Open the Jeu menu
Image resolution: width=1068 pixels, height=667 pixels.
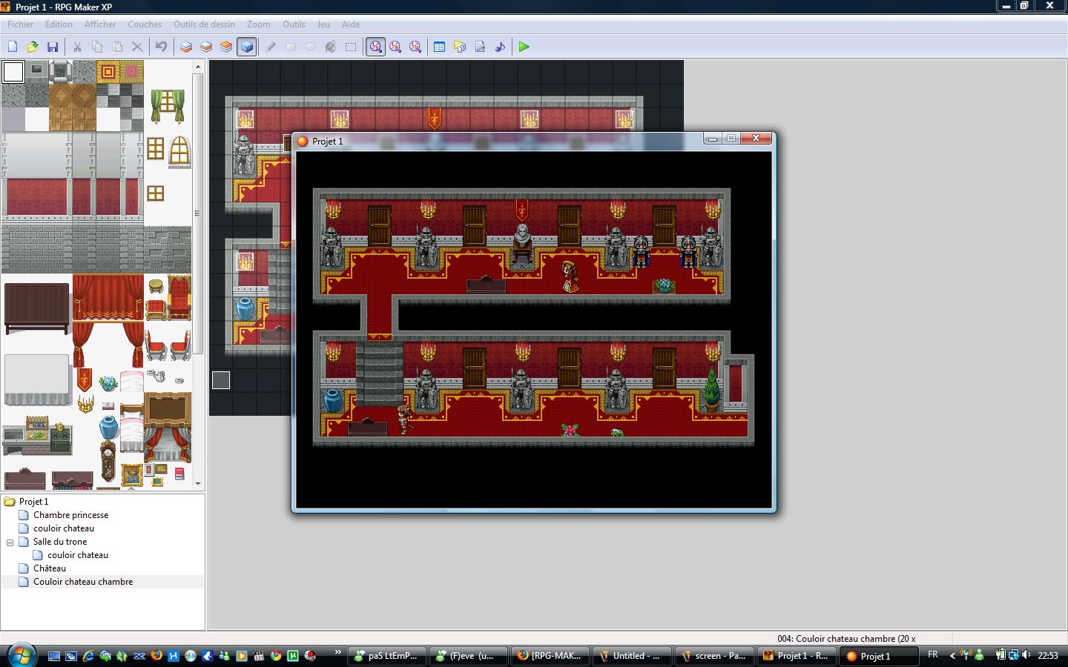323,24
